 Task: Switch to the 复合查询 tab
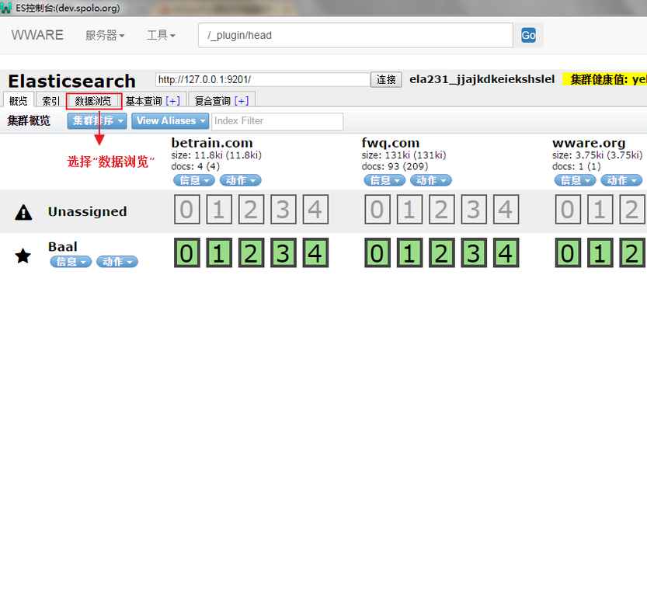pos(213,101)
